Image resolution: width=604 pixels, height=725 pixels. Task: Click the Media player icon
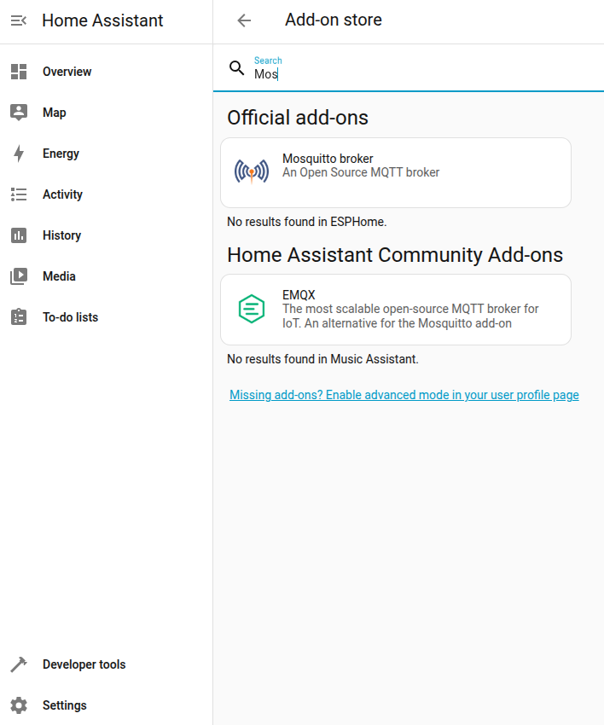(19, 276)
